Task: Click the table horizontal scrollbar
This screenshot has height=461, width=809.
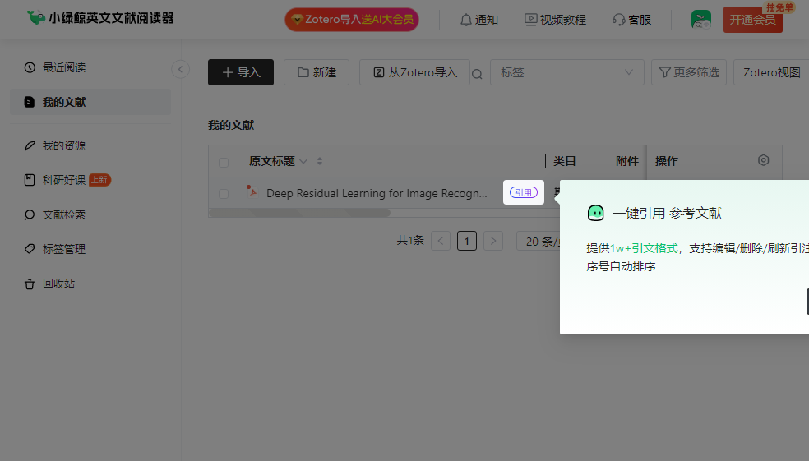Action: 299,213
